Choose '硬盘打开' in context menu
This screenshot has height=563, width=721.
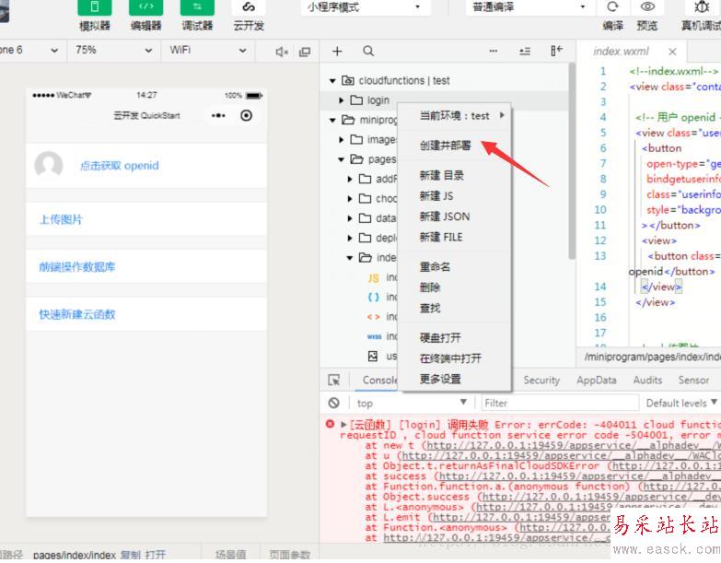pyautogui.click(x=440, y=337)
